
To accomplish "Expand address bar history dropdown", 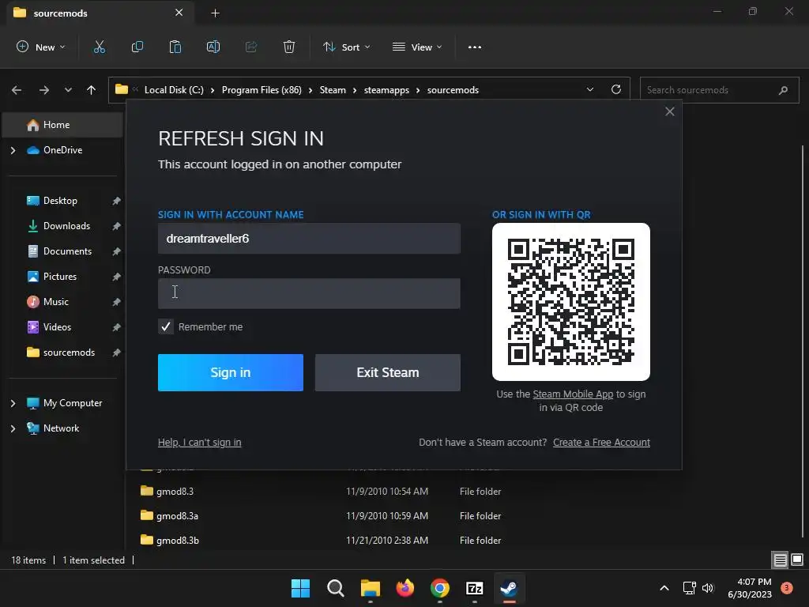I will point(590,90).
